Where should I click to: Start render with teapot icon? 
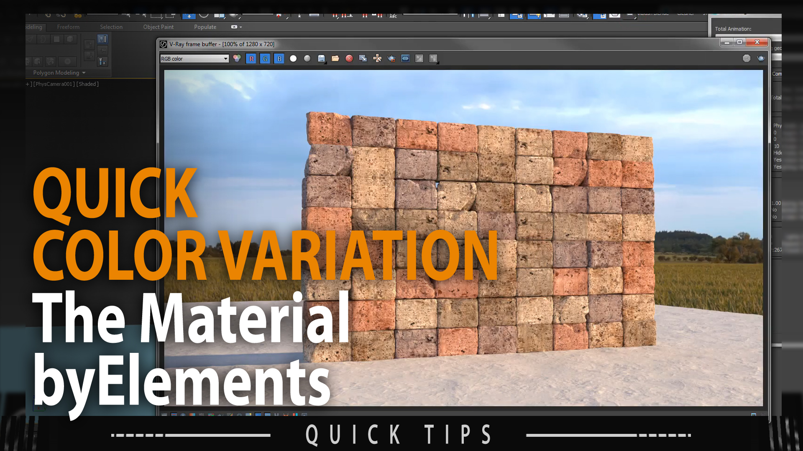[x=391, y=58]
